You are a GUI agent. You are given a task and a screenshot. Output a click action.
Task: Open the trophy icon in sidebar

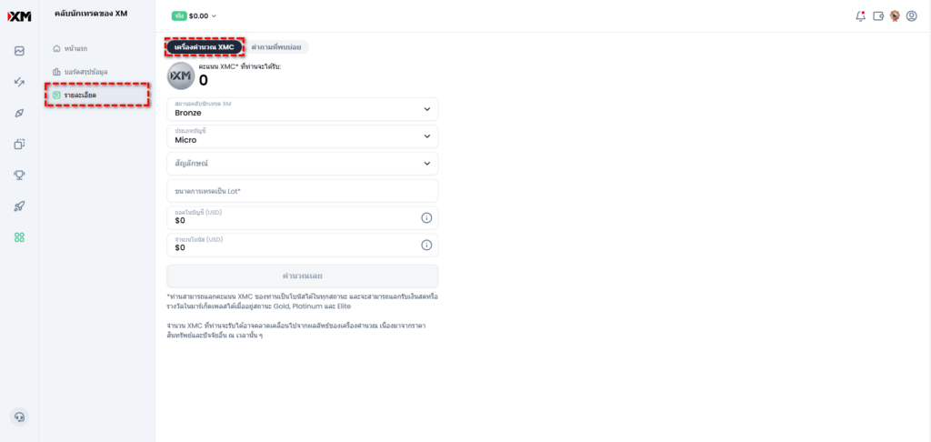click(x=19, y=175)
